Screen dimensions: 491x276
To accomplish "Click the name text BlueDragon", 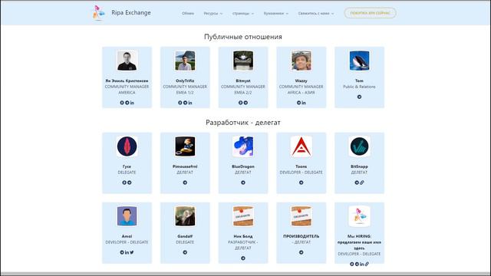I will (x=243, y=166).
